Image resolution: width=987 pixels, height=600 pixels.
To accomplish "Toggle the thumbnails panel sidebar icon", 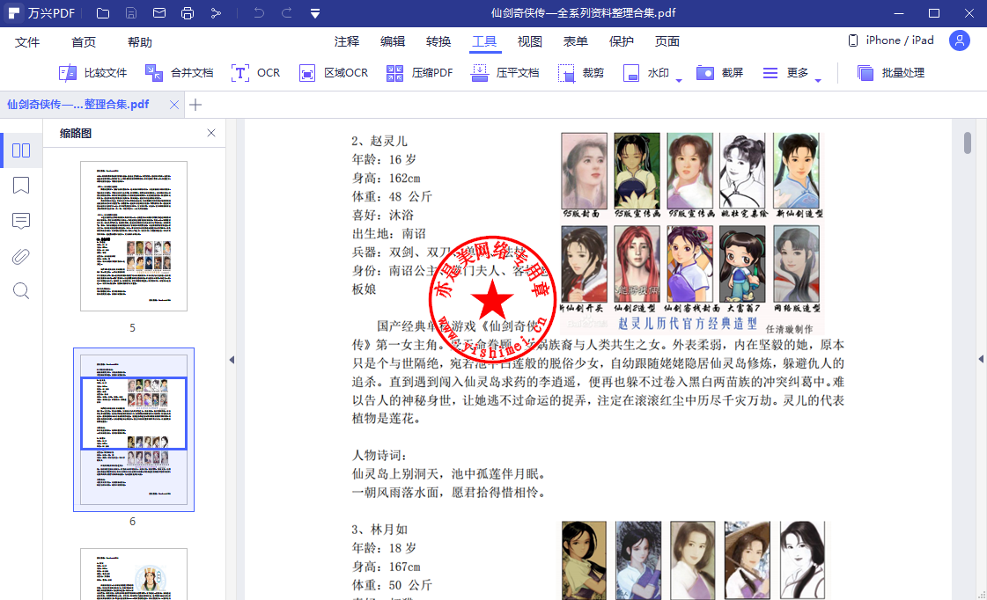I will pyautogui.click(x=21, y=150).
